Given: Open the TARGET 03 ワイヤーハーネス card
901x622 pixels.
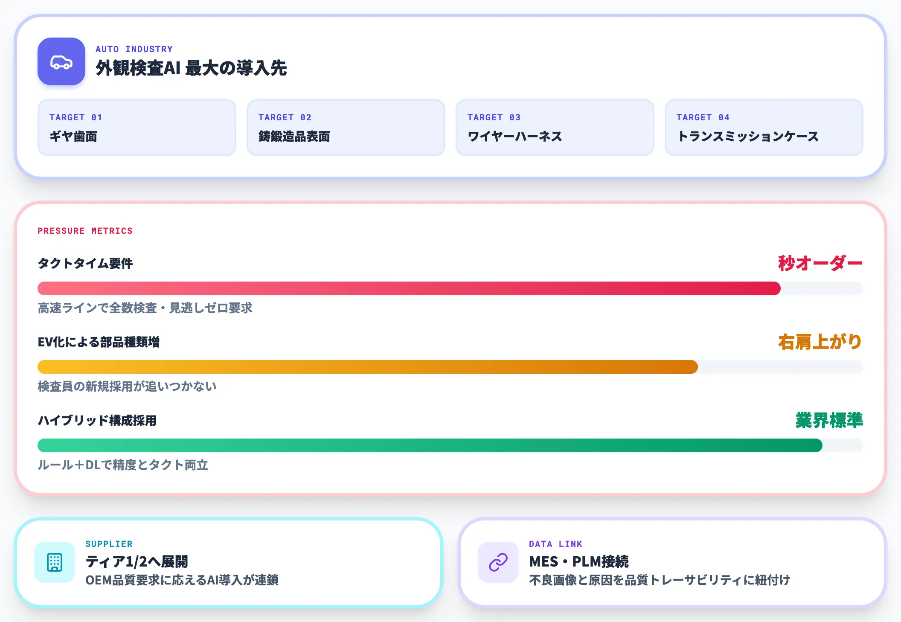Looking at the screenshot, I should pyautogui.click(x=555, y=128).
